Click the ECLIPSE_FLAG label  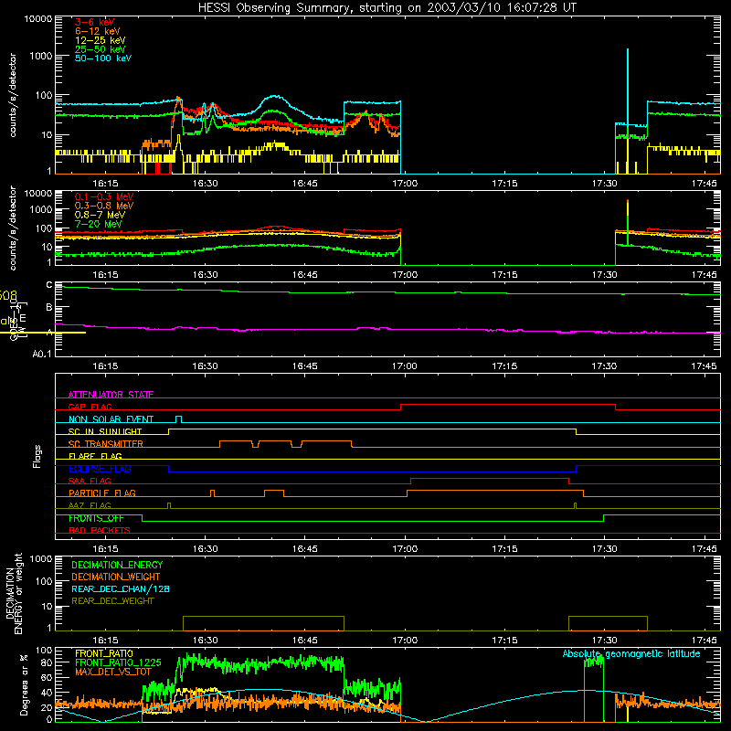[100, 469]
